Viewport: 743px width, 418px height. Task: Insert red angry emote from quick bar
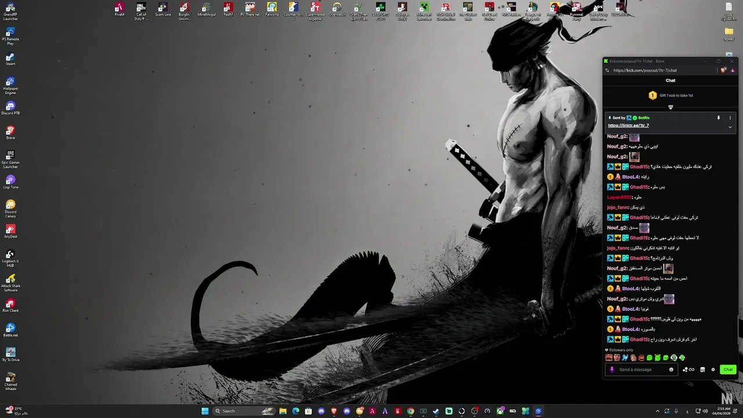tap(641, 358)
